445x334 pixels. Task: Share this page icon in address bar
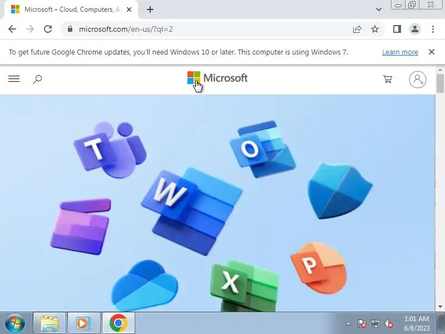pos(357,29)
